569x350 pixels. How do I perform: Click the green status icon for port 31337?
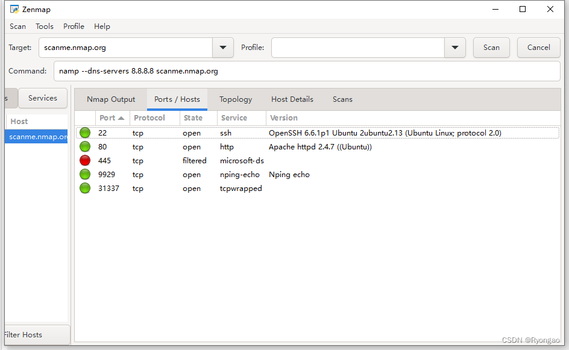coord(85,188)
